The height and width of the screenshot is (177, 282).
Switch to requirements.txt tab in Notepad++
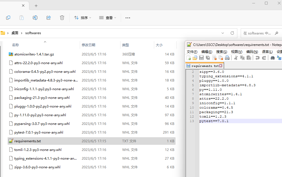click(x=204, y=66)
